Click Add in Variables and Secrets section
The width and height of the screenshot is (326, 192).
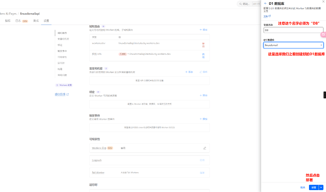(x=189, y=72)
